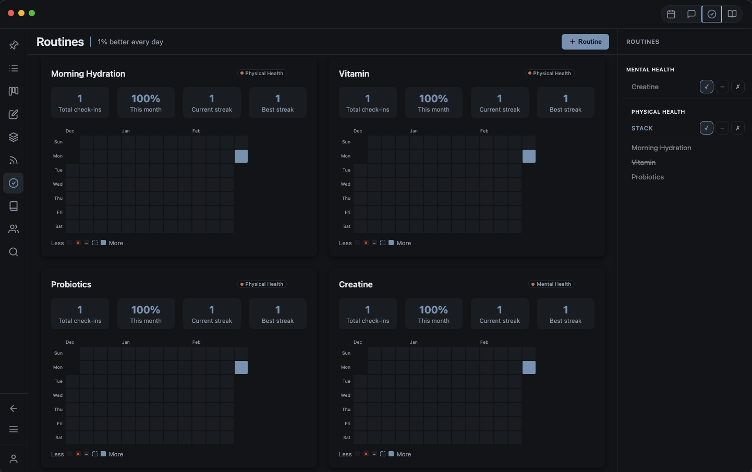Mark Creatine as failed with X button
This screenshot has width=752, height=472.
[737, 87]
